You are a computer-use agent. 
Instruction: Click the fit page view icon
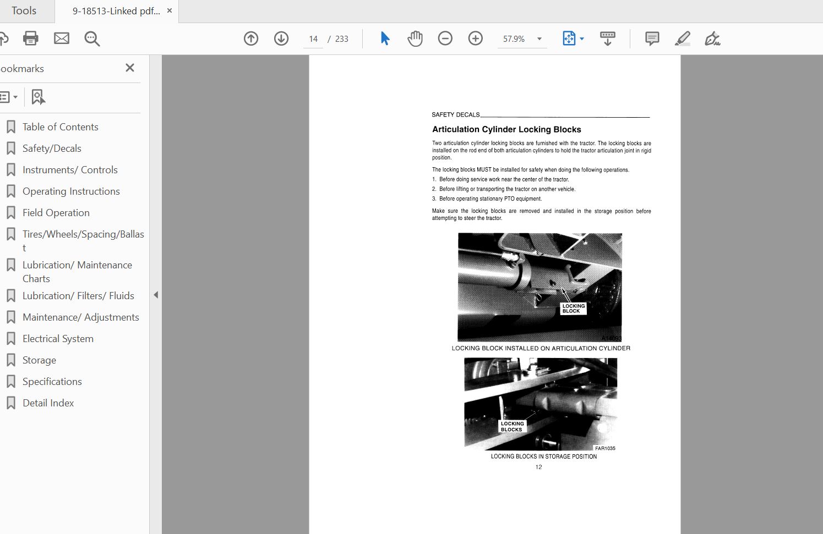[x=569, y=38]
